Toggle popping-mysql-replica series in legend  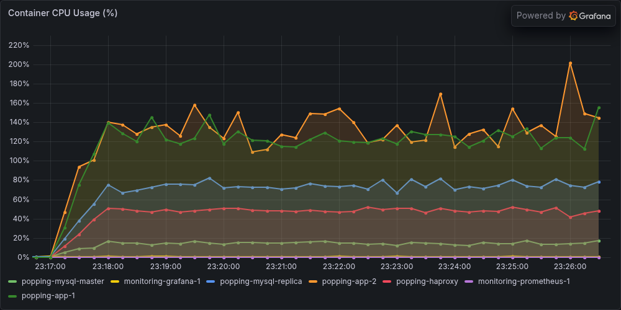[261, 281]
